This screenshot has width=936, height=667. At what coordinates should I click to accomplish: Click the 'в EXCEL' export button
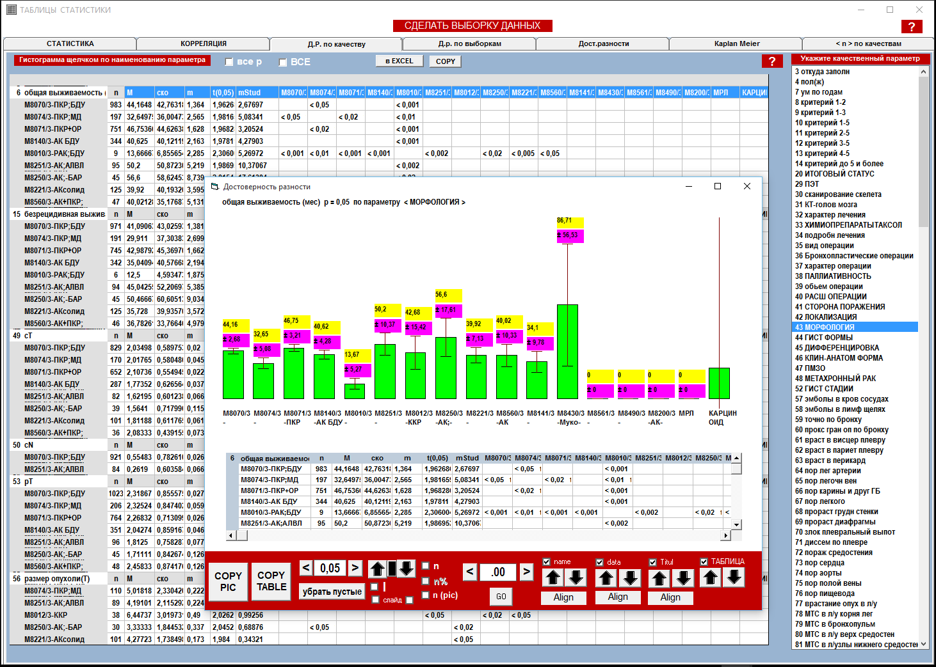(x=399, y=61)
